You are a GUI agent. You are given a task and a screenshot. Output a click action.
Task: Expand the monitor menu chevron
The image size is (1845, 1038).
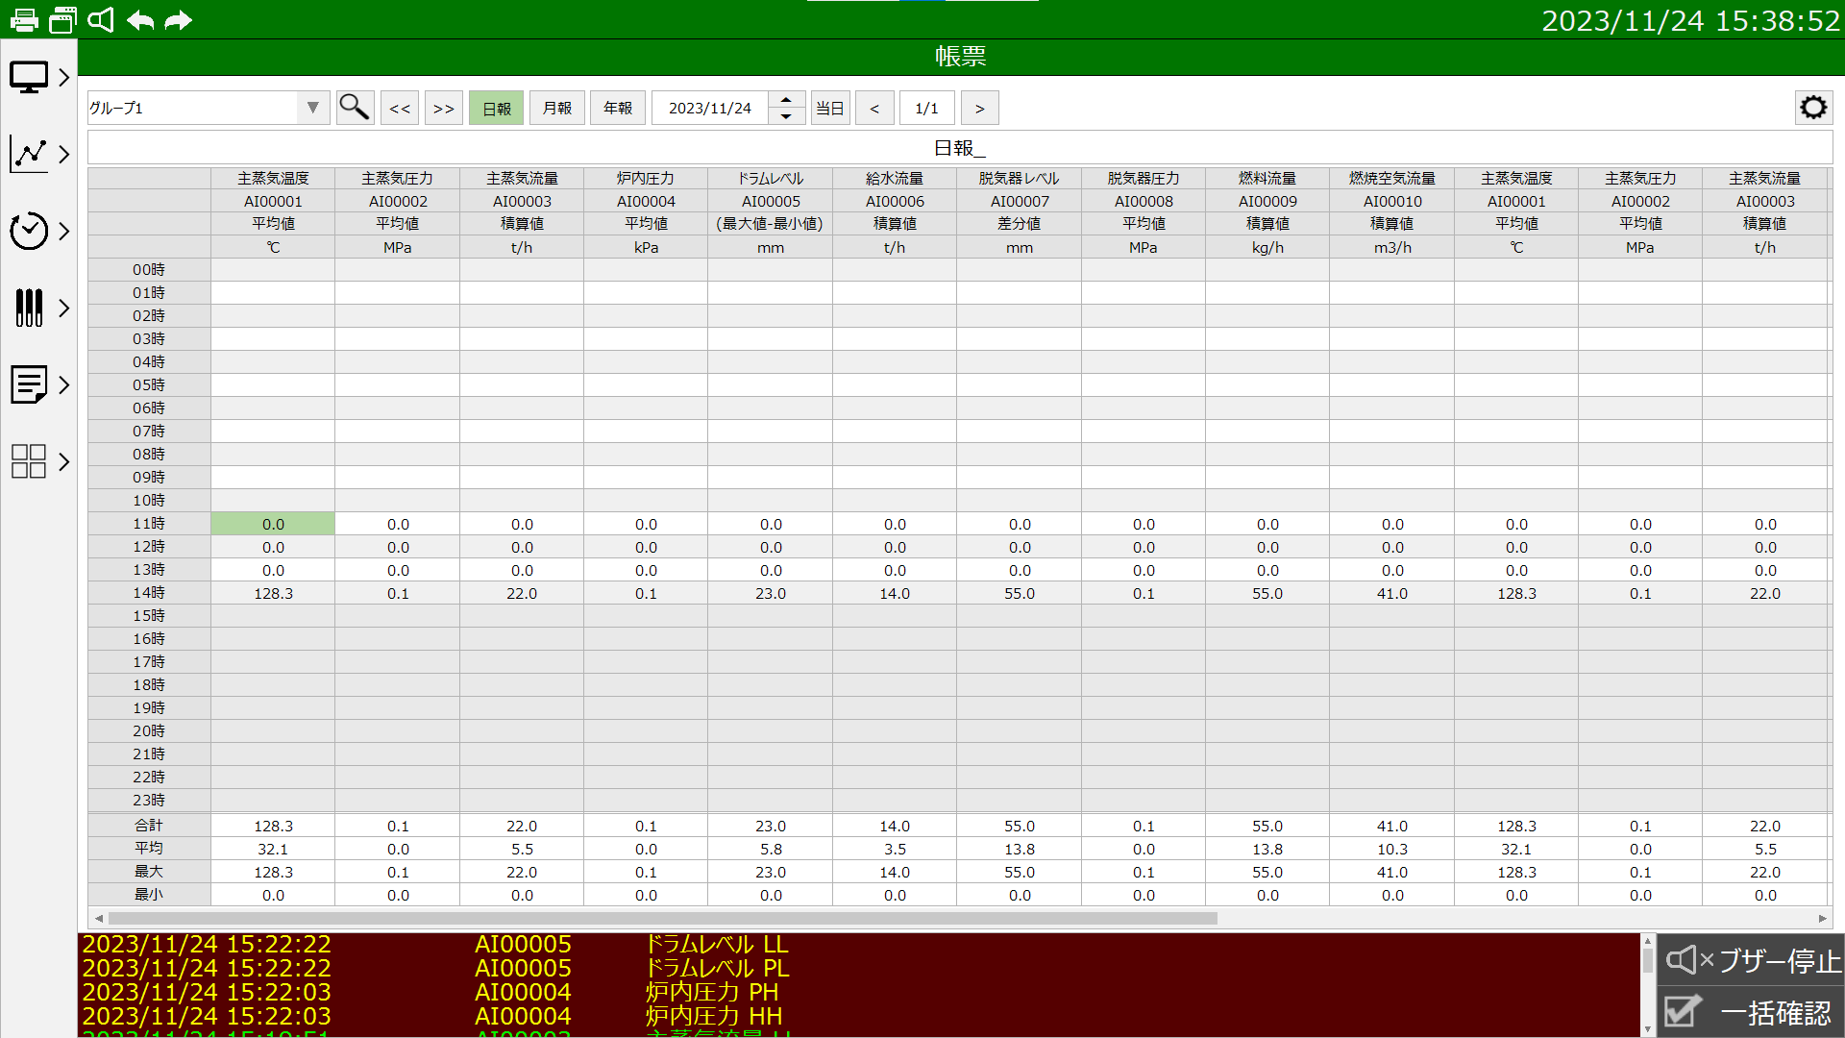pyautogui.click(x=64, y=77)
